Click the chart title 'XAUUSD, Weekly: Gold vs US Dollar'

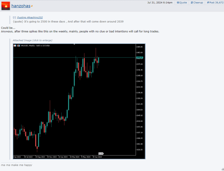point(35,46)
